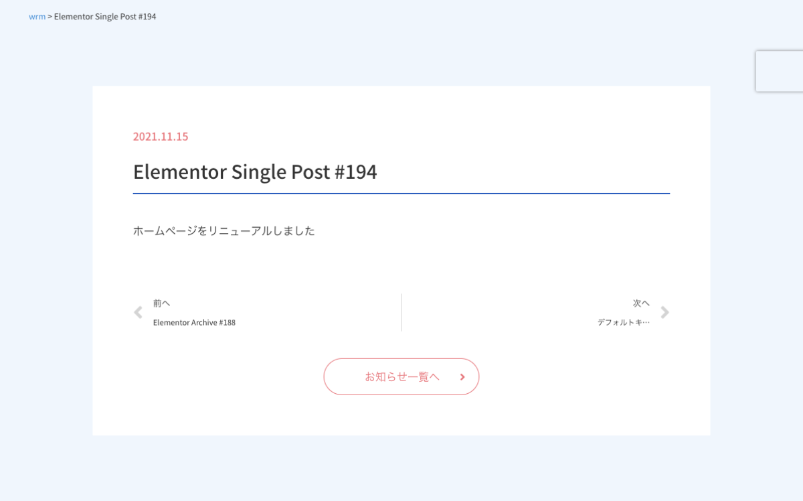Click the right chevron next-post arrow
This screenshot has height=501, width=803.
pyautogui.click(x=664, y=312)
